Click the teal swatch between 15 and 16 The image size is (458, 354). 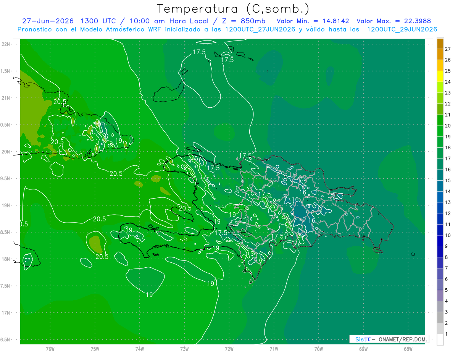click(x=440, y=175)
